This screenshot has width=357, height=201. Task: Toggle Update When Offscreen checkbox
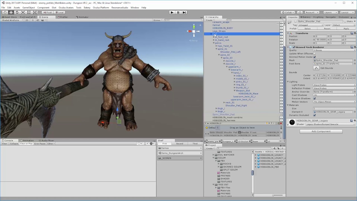pos(315,54)
